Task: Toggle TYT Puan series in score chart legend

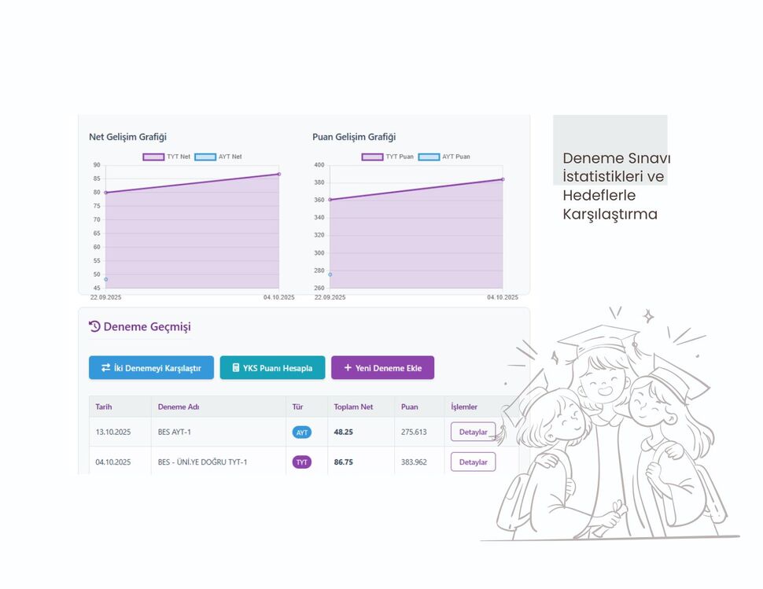Action: pos(388,156)
